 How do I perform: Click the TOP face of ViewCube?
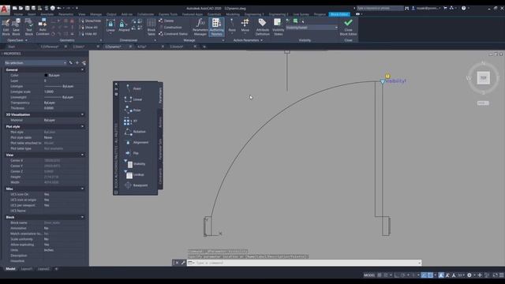pyautogui.click(x=483, y=78)
